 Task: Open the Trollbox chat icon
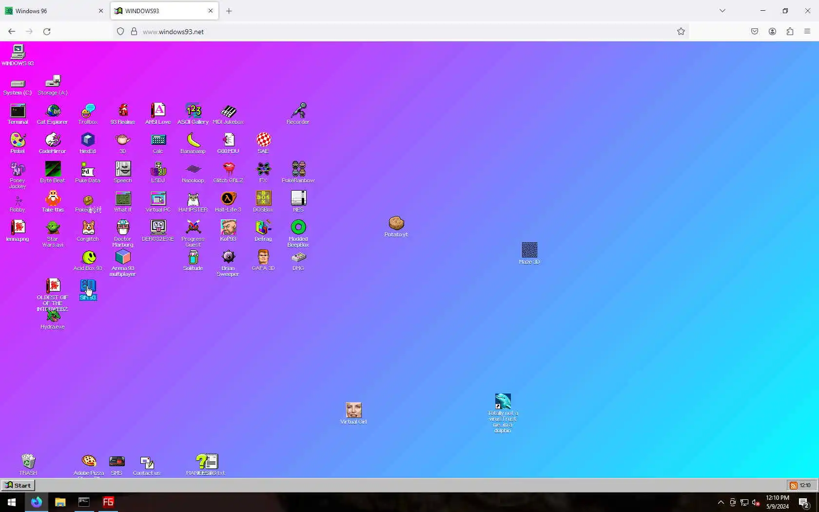click(88, 114)
